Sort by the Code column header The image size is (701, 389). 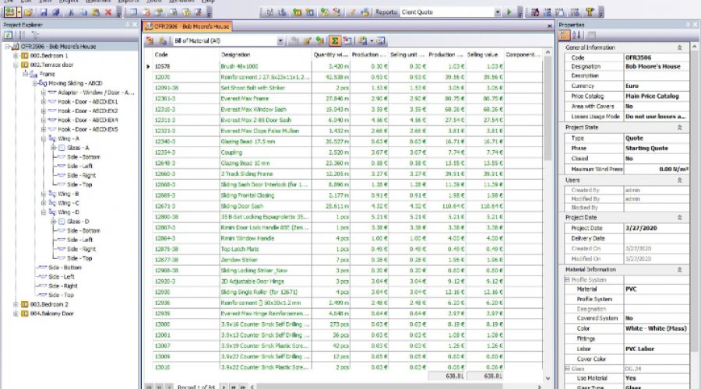[x=185, y=54]
